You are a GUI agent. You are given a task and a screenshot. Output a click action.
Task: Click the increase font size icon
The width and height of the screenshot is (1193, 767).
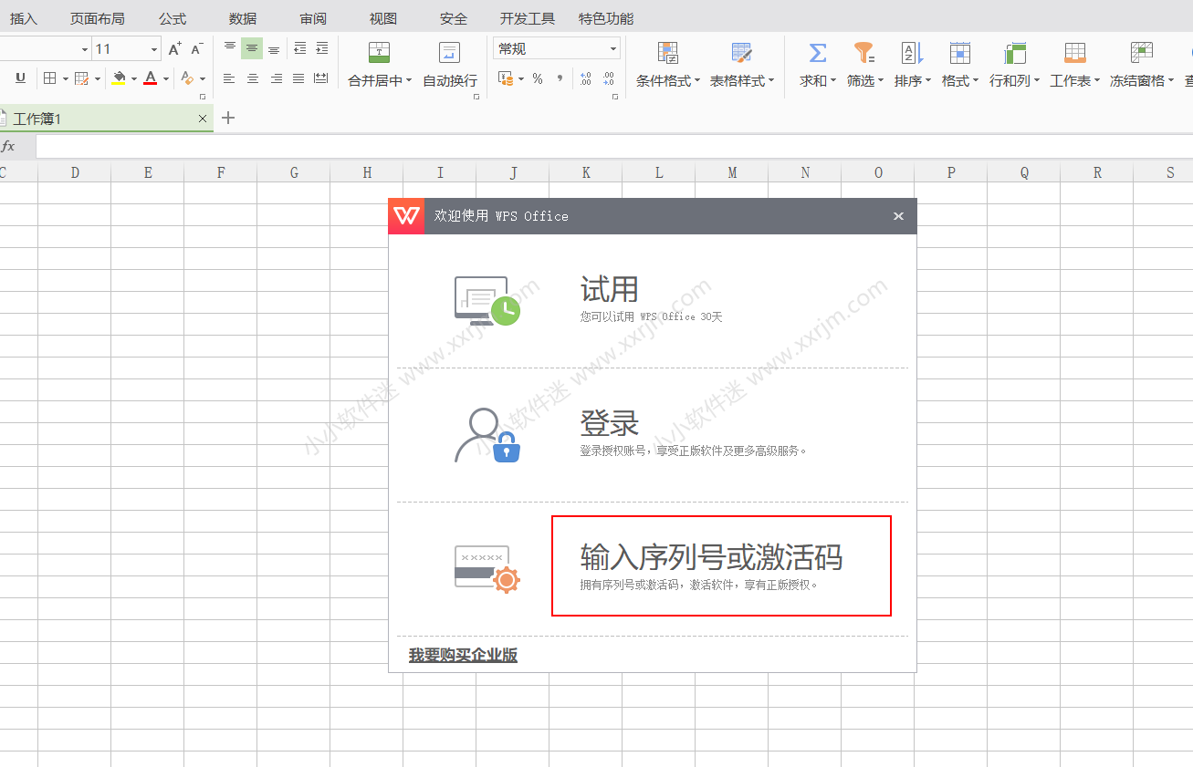pyautogui.click(x=174, y=49)
